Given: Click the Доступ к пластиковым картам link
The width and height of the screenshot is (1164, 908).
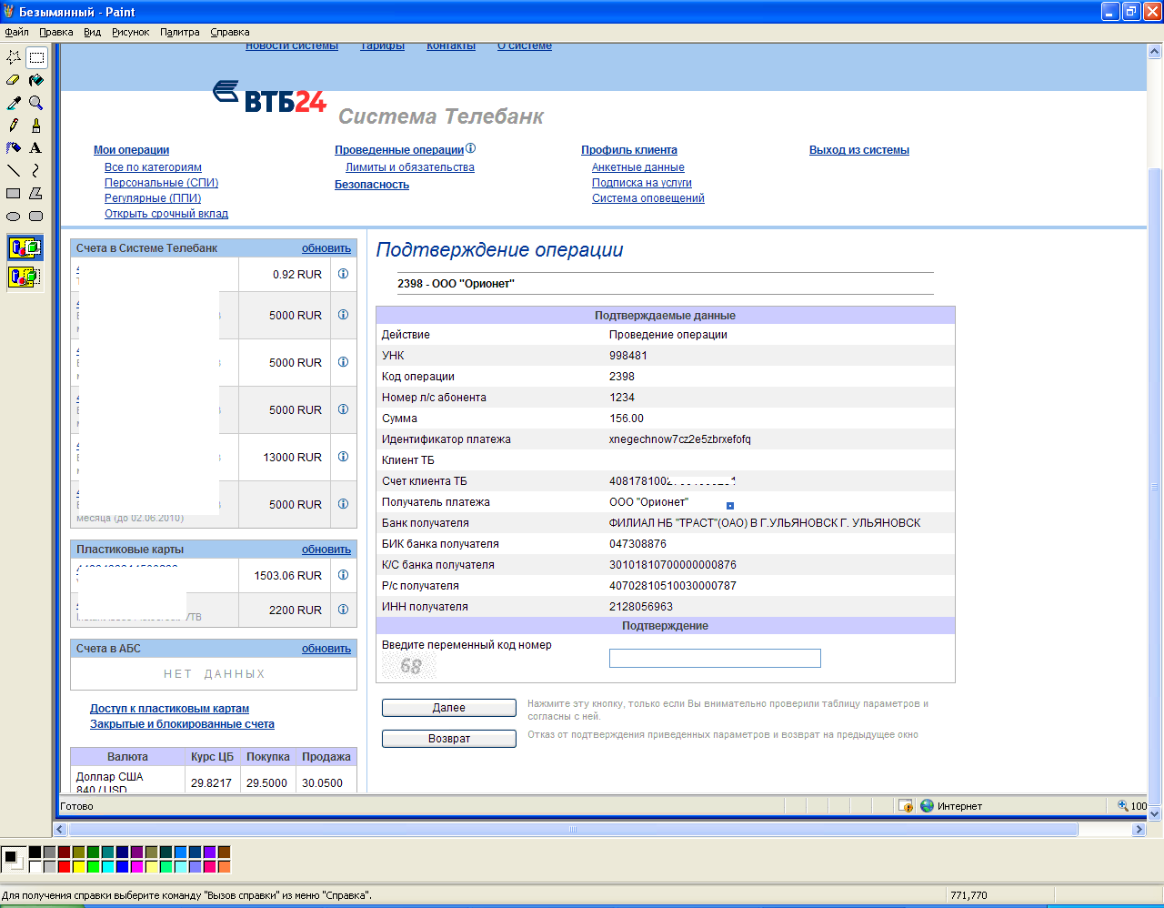Looking at the screenshot, I should (169, 709).
